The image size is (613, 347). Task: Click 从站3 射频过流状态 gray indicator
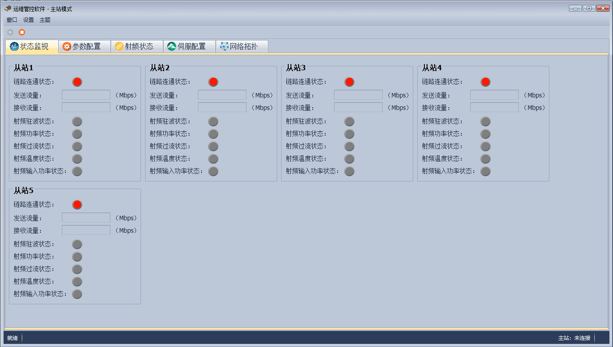tap(350, 146)
